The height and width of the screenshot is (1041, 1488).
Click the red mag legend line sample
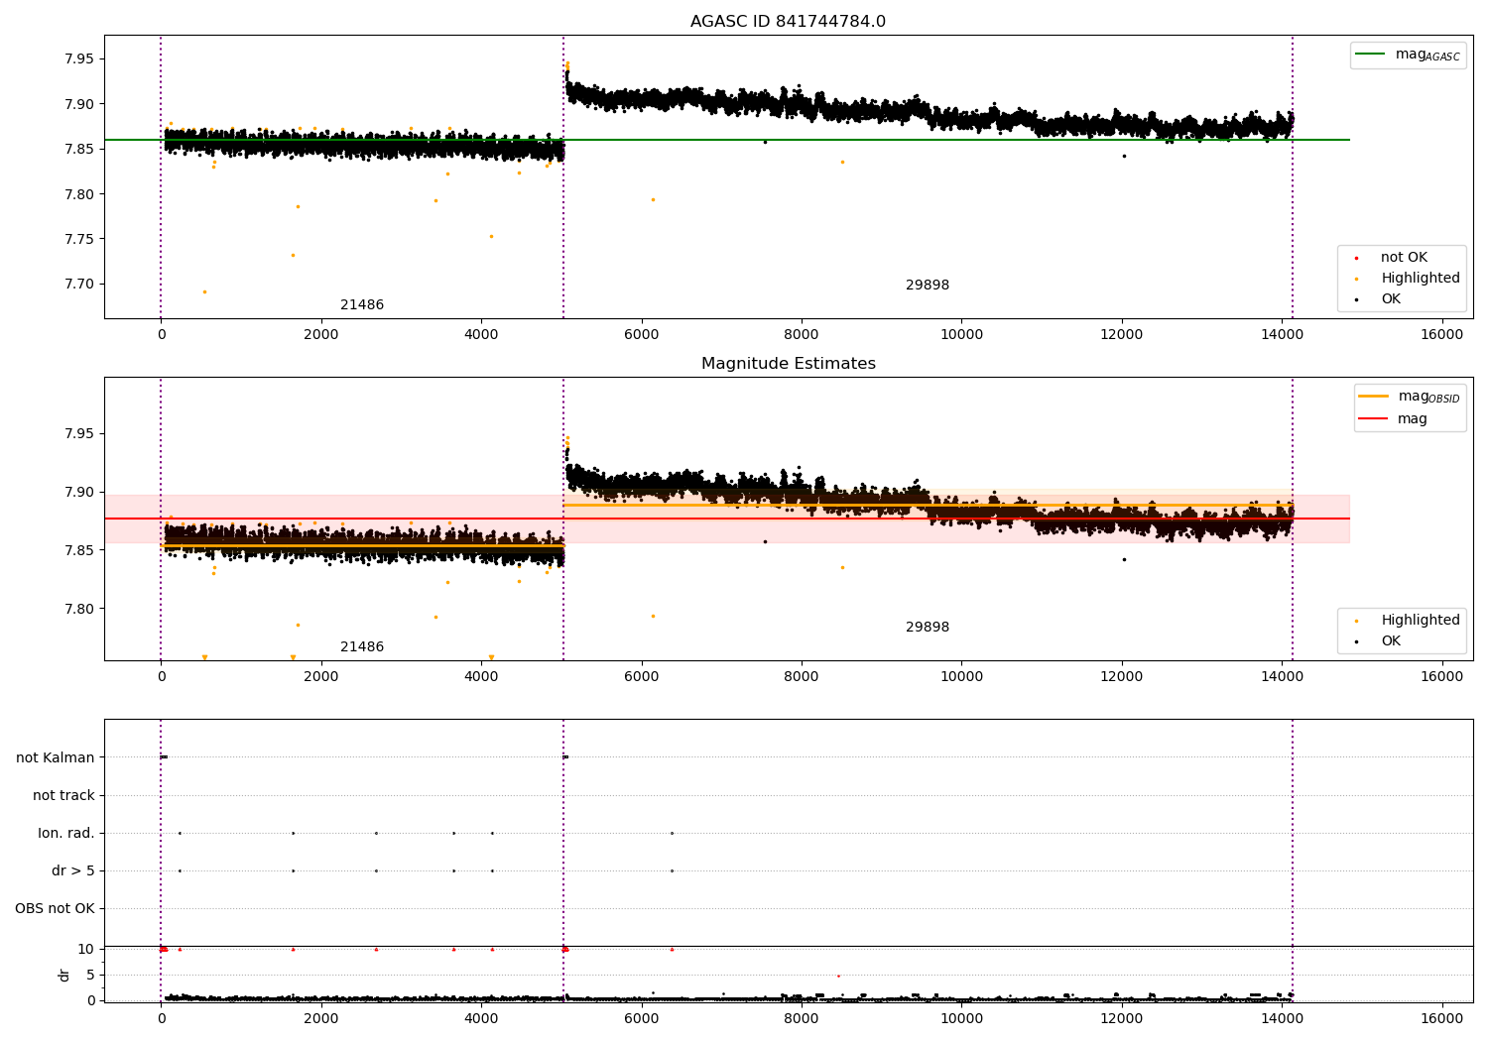click(1373, 419)
